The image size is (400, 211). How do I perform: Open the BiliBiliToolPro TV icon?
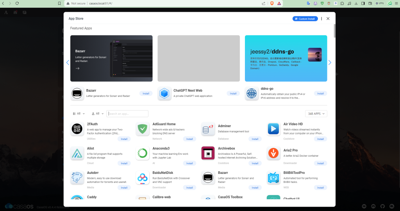pyautogui.click(x=273, y=177)
